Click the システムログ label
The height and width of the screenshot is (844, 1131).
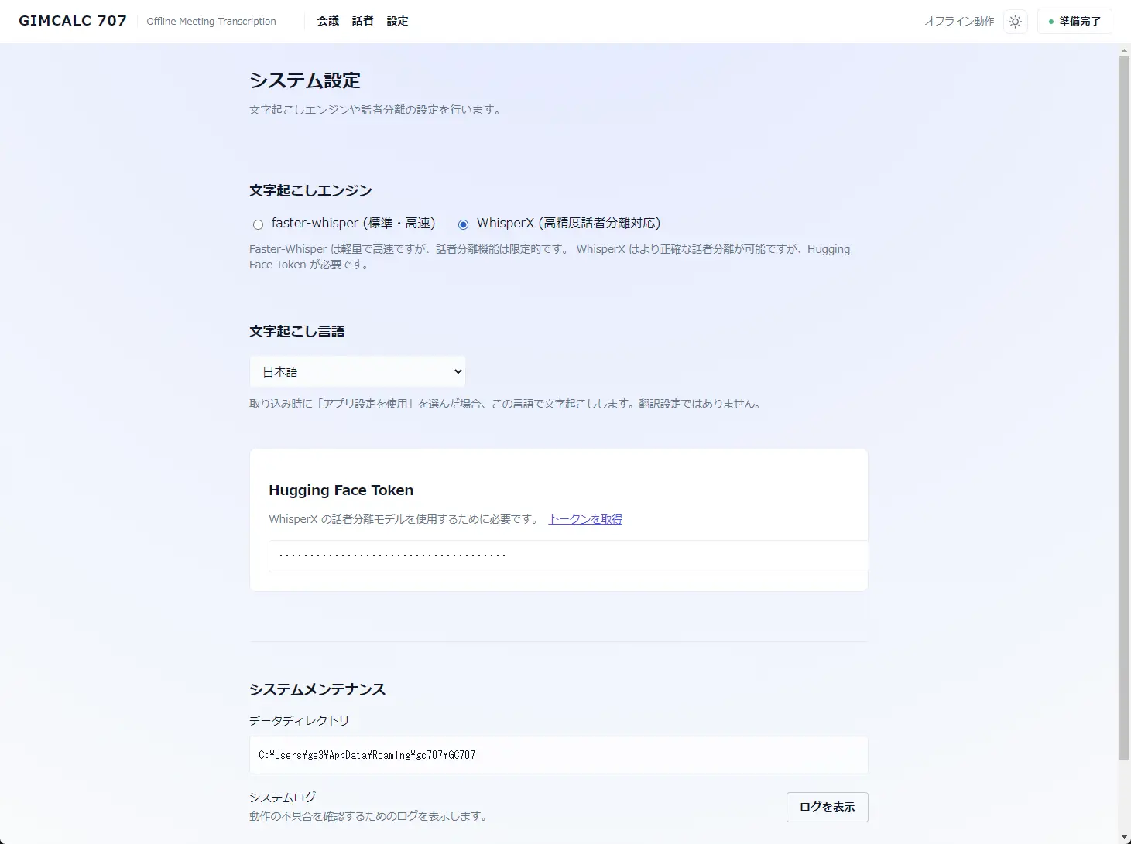[x=283, y=797]
